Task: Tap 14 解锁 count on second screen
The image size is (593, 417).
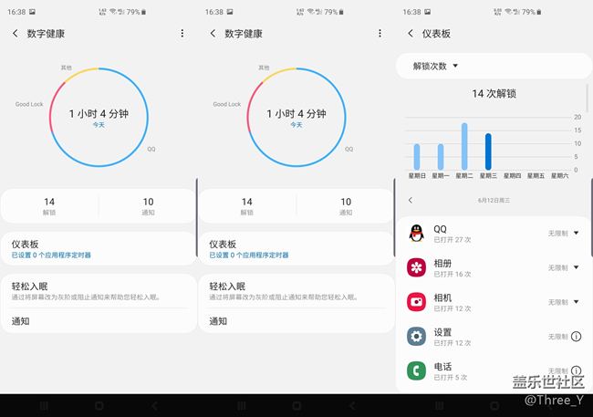Action: coord(247,206)
